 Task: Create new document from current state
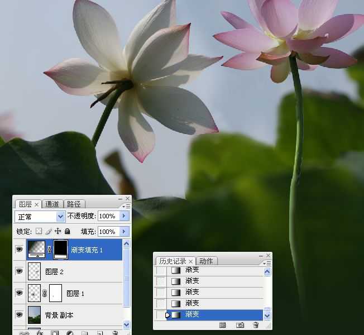coord(222,325)
